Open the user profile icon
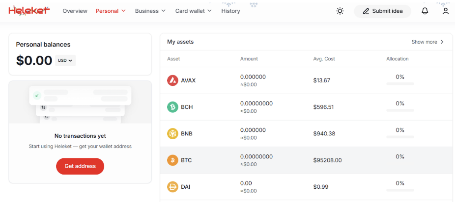Viewport: 455px width, 202px height. [x=445, y=11]
